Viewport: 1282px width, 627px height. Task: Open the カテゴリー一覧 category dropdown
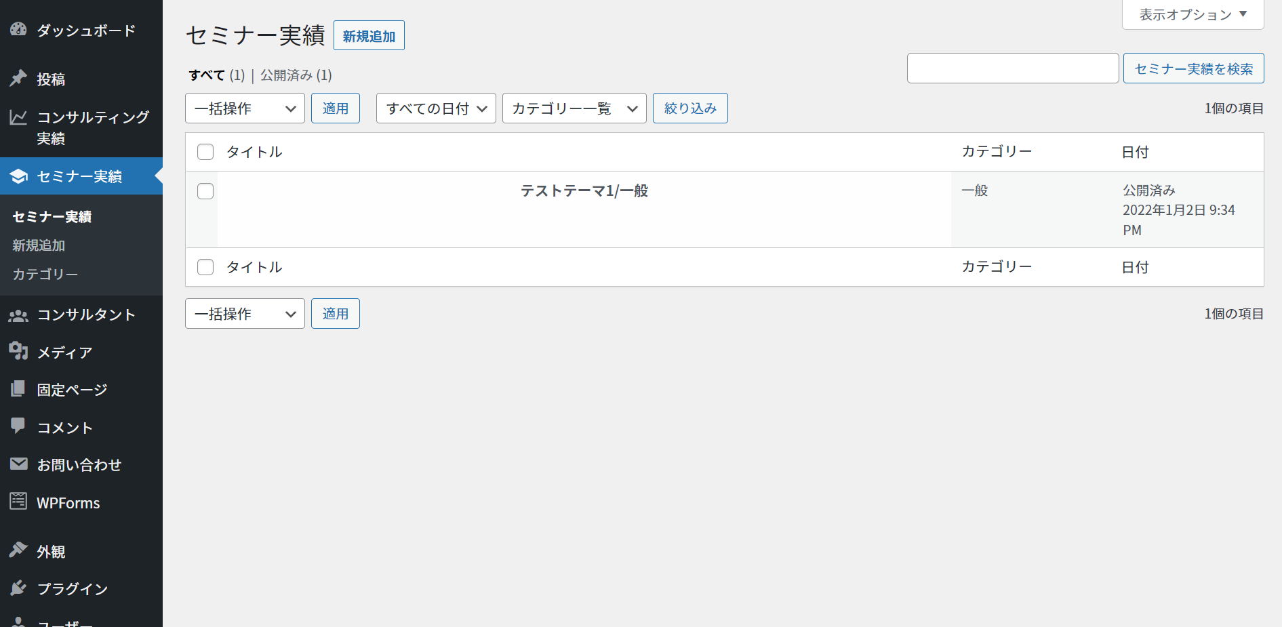574,108
